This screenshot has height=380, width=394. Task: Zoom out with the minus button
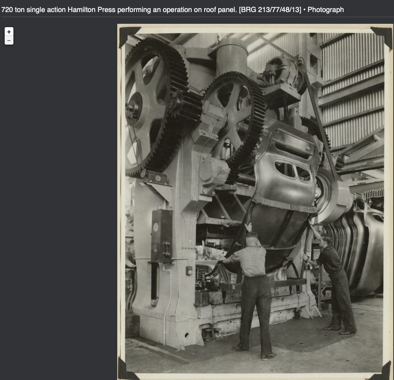[x=9, y=41]
